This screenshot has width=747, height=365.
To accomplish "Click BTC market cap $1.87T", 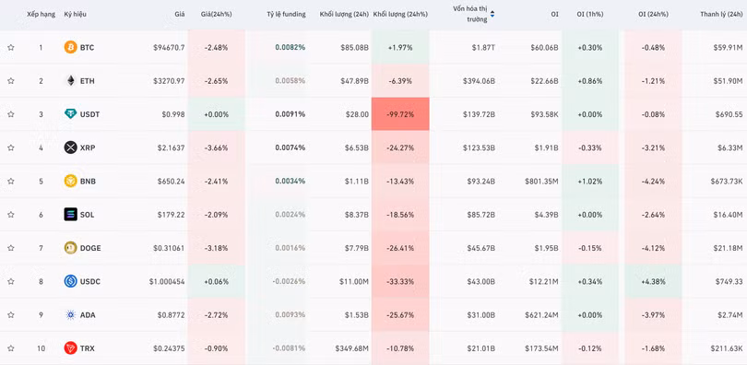I will coord(483,48).
